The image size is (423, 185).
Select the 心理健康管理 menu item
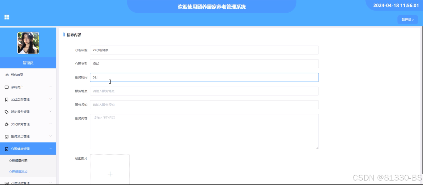[28, 149]
